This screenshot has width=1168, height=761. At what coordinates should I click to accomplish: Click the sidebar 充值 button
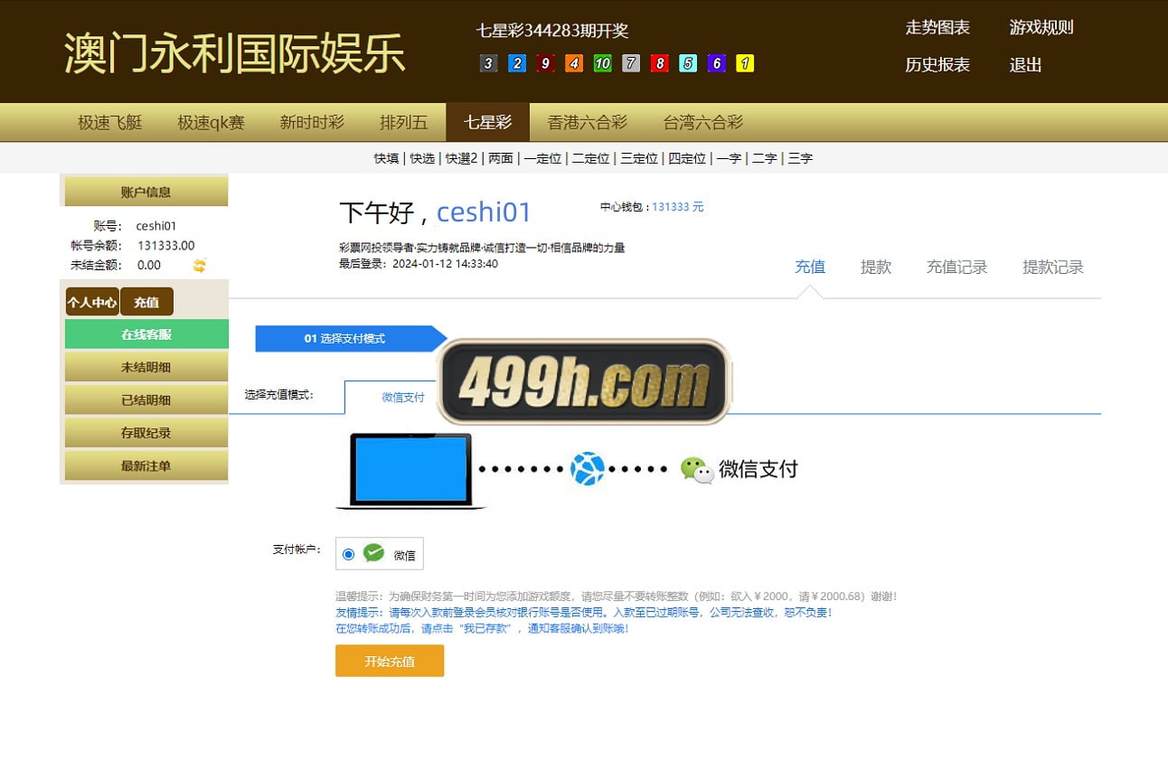(146, 302)
